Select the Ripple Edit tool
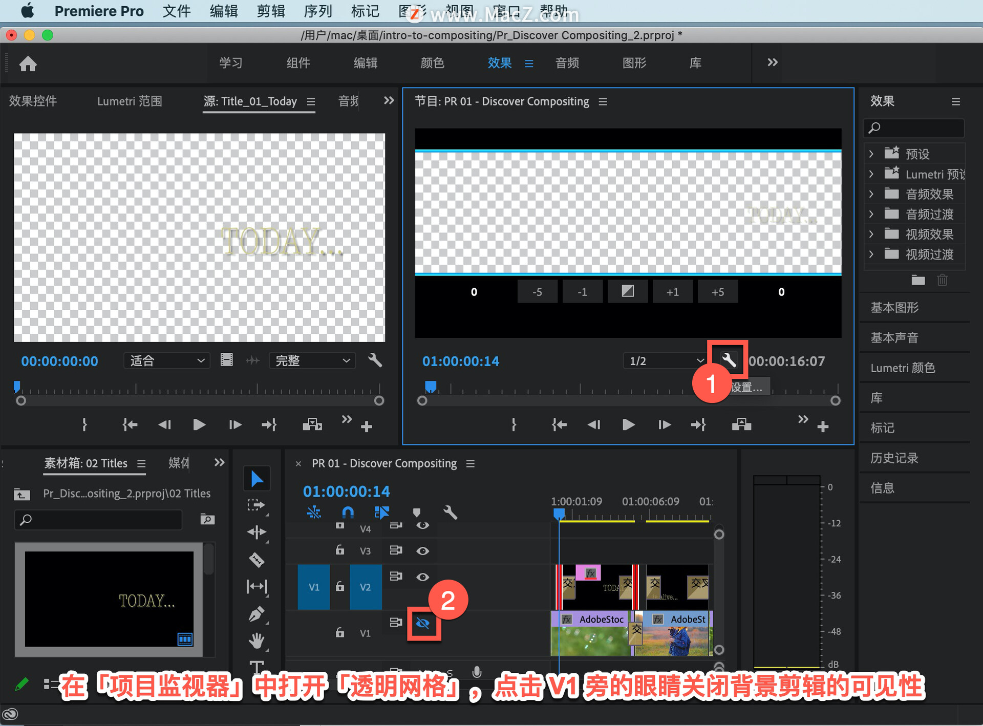This screenshot has width=983, height=726. (257, 532)
